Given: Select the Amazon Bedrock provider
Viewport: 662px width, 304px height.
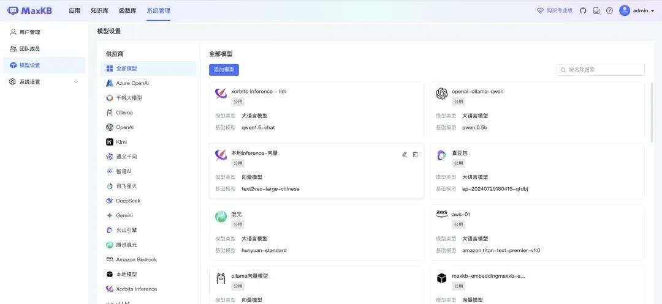Looking at the screenshot, I should click(148, 259).
